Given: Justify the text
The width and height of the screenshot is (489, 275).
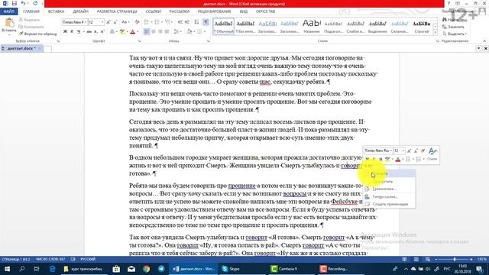Looking at the screenshot, I should click(167, 31).
